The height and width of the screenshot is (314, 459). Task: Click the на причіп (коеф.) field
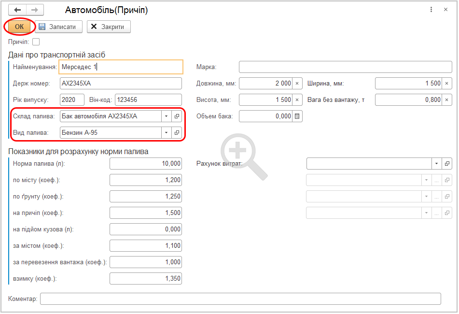[146, 213]
